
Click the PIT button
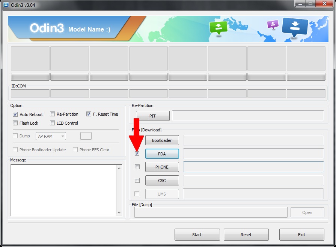[x=152, y=116]
